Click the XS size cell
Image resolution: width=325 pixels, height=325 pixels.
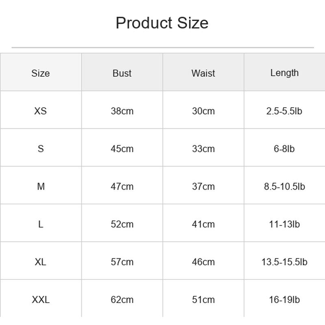[41, 110]
